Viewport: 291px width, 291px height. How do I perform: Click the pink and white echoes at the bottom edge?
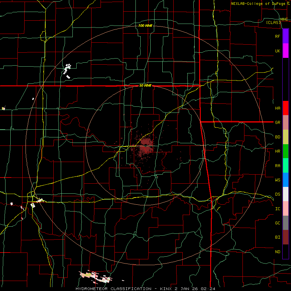coord(96,276)
